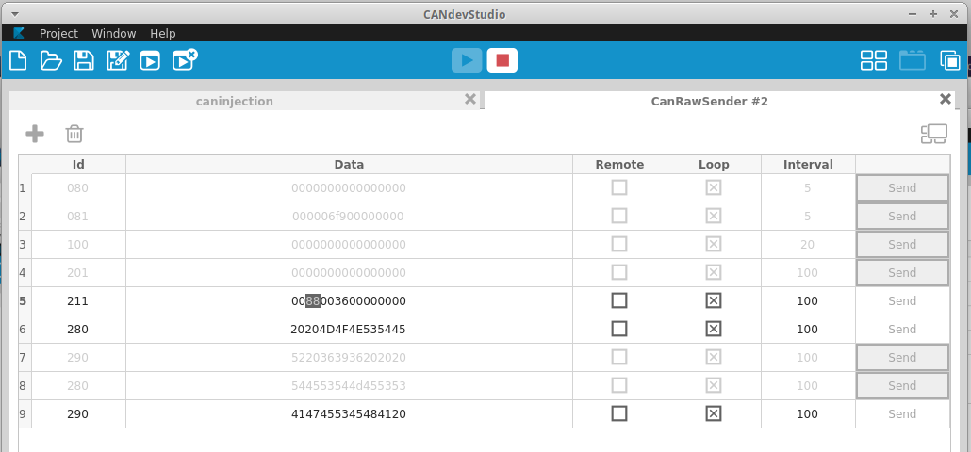
Task: Click the tabbed view icon
Action: [x=913, y=60]
